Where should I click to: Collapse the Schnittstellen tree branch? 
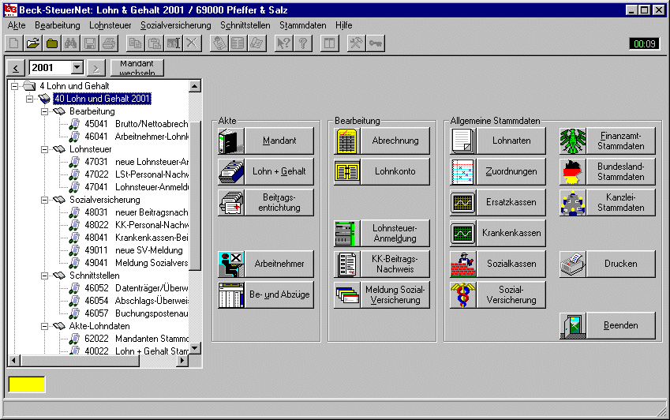point(44,276)
